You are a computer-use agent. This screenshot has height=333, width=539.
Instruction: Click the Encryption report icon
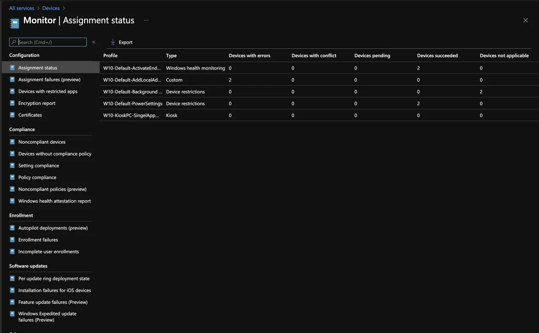(x=12, y=103)
